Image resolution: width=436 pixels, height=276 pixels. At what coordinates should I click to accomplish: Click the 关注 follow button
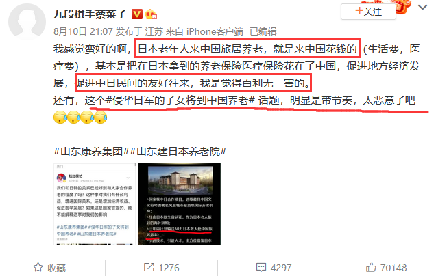[368, 12]
